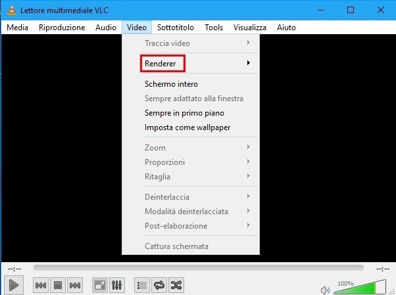Mute audio using speaker icon
Viewport: 396px width, 295px height.
[x=325, y=289]
